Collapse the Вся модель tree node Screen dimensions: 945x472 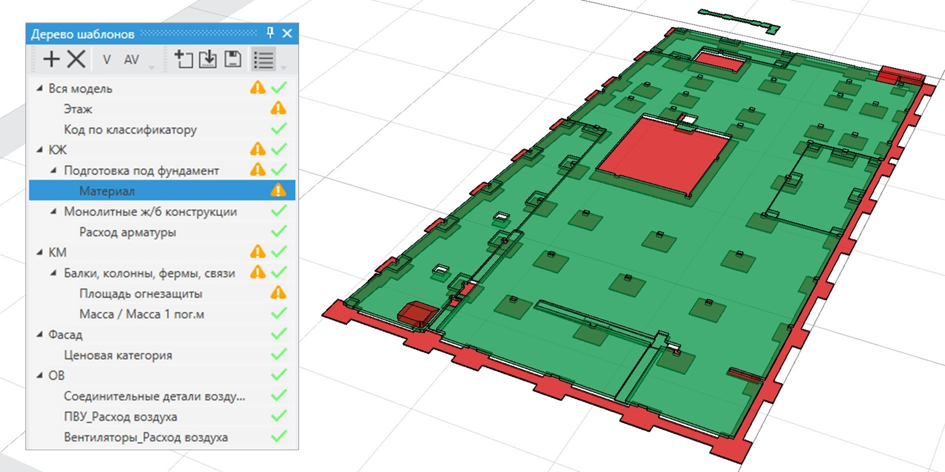coord(39,88)
